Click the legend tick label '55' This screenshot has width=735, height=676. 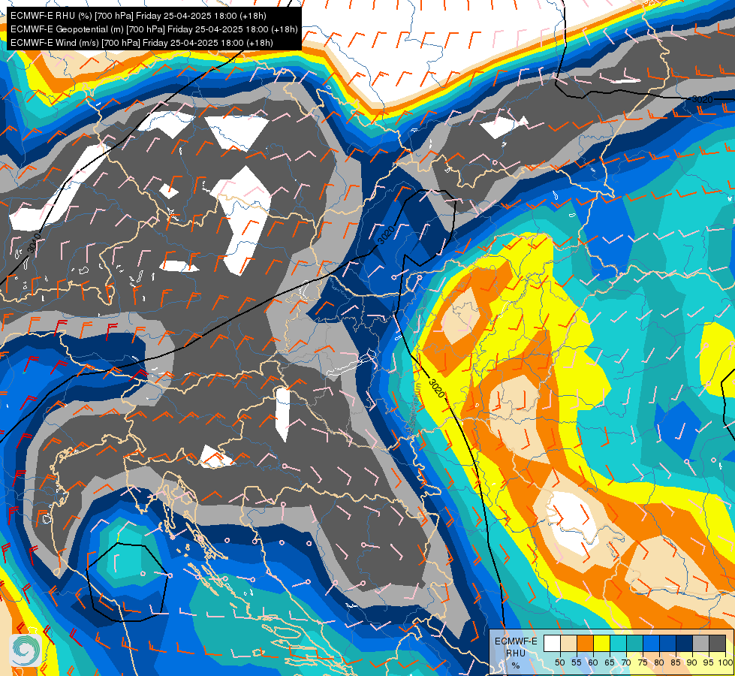tap(576, 662)
